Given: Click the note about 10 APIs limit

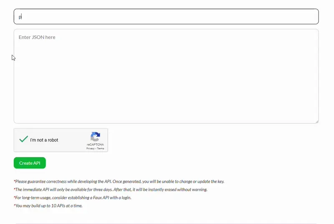Looking at the screenshot, I should pyautogui.click(x=48, y=206).
